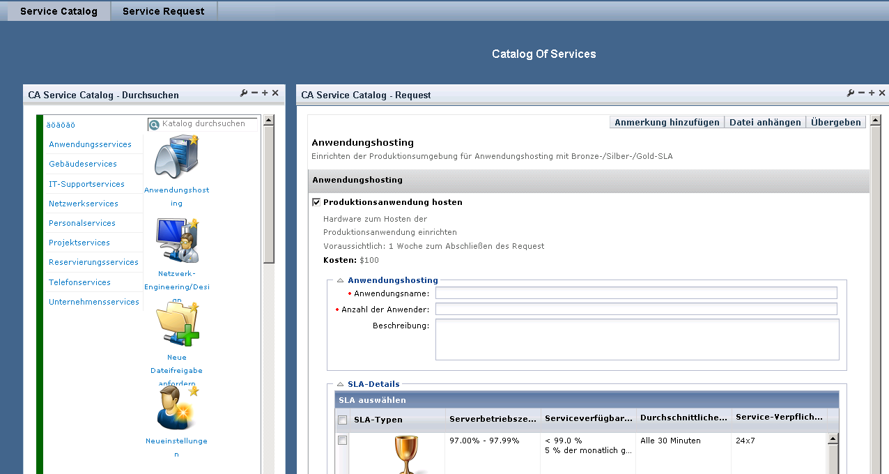
Task: Open Unternehmensservices category
Action: [x=94, y=302]
